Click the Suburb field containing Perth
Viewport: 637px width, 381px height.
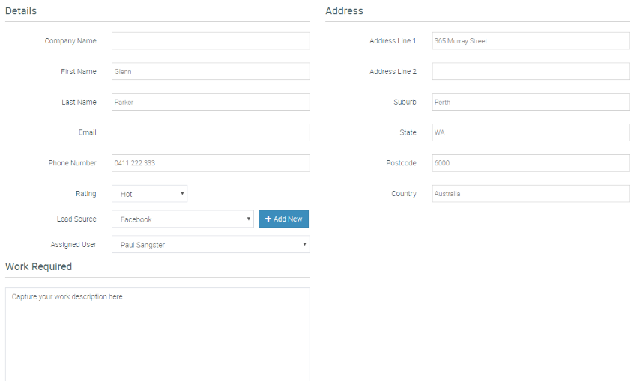531,102
